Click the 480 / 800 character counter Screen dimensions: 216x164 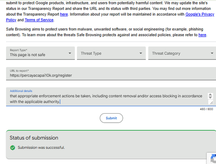pos(206,109)
